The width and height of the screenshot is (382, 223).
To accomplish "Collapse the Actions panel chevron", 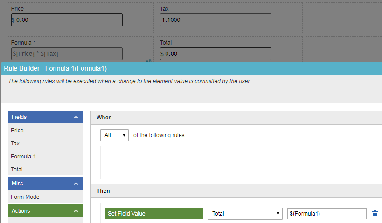I will [x=76, y=211].
